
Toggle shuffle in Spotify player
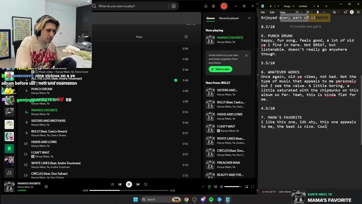(112, 184)
